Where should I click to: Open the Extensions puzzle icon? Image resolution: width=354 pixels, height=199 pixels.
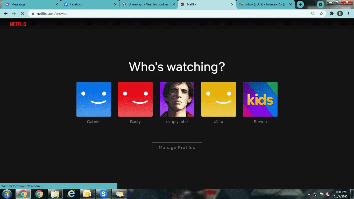[x=332, y=13]
